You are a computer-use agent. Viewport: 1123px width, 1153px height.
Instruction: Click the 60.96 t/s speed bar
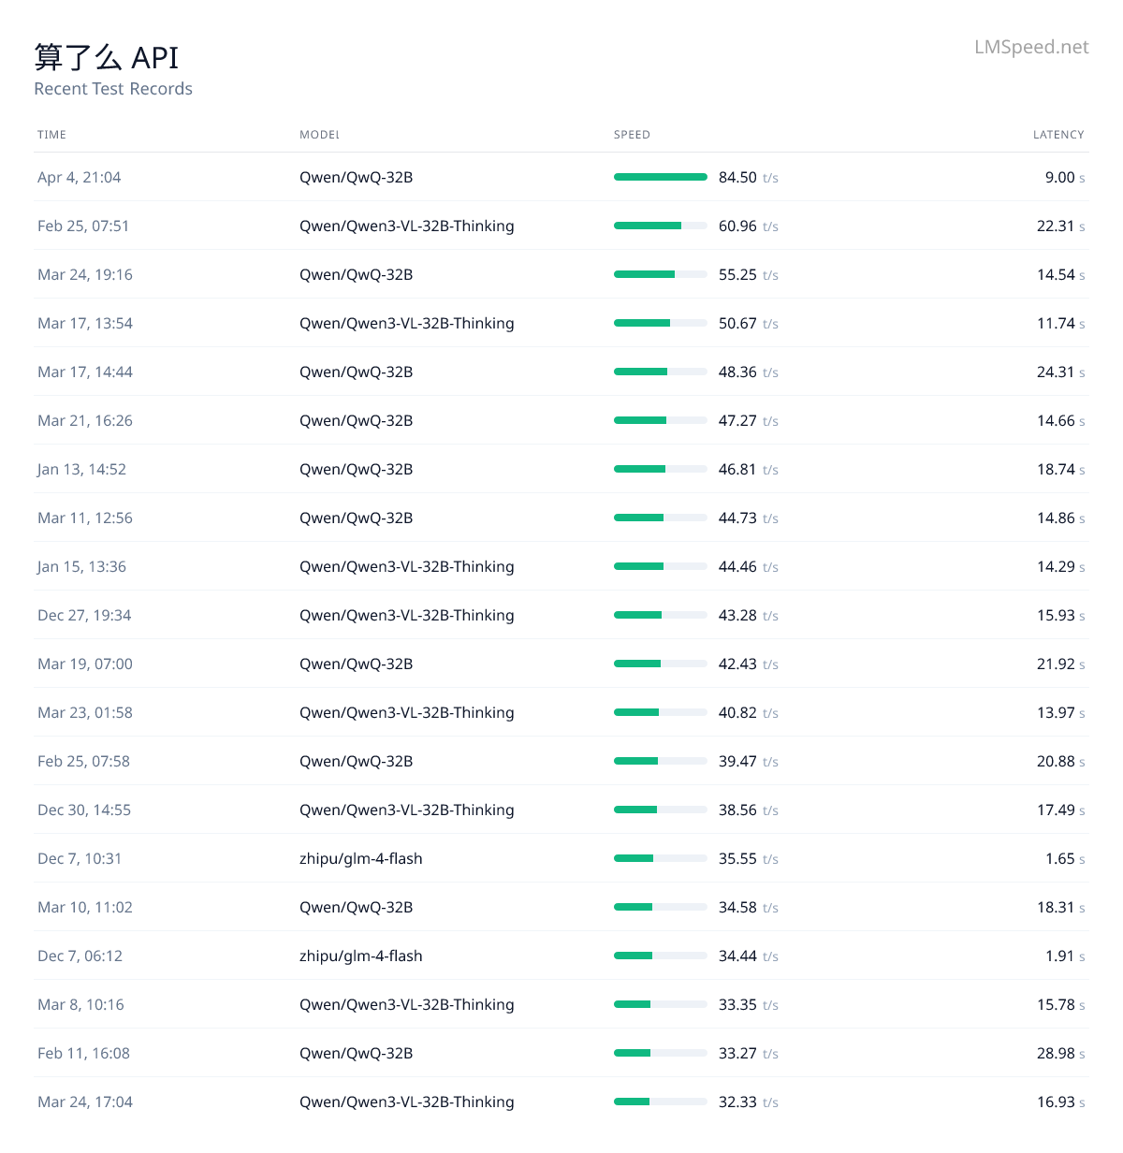coord(661,226)
